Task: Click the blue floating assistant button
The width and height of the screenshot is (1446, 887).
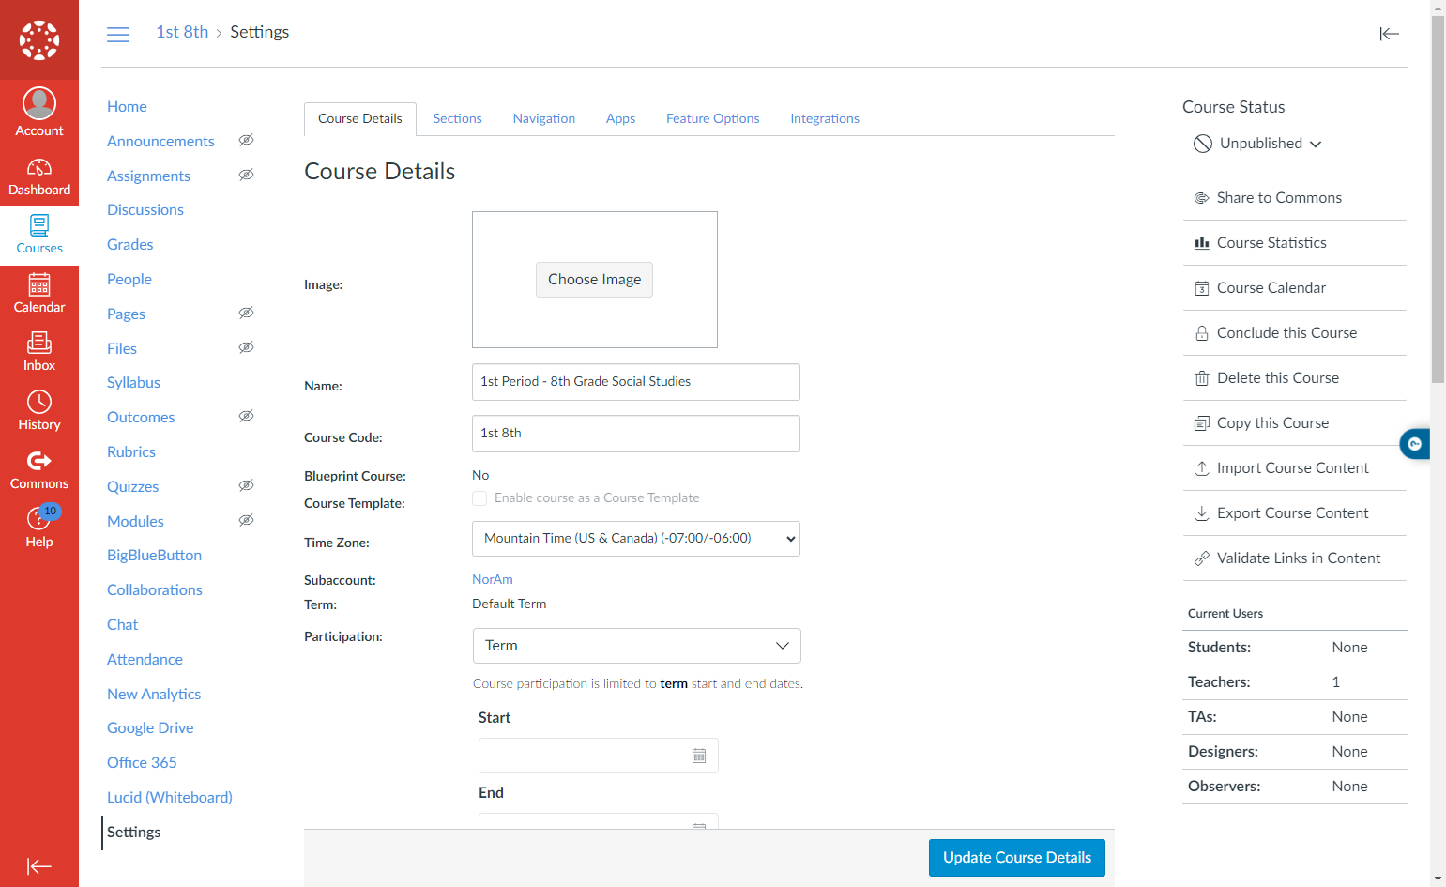Action: (x=1414, y=444)
